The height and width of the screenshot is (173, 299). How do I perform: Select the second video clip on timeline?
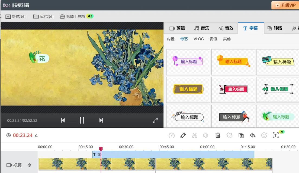[214, 164]
